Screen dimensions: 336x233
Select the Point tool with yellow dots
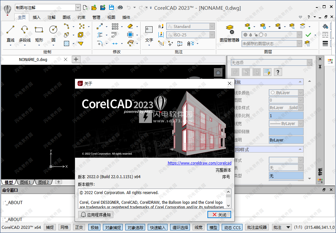click(x=81, y=26)
